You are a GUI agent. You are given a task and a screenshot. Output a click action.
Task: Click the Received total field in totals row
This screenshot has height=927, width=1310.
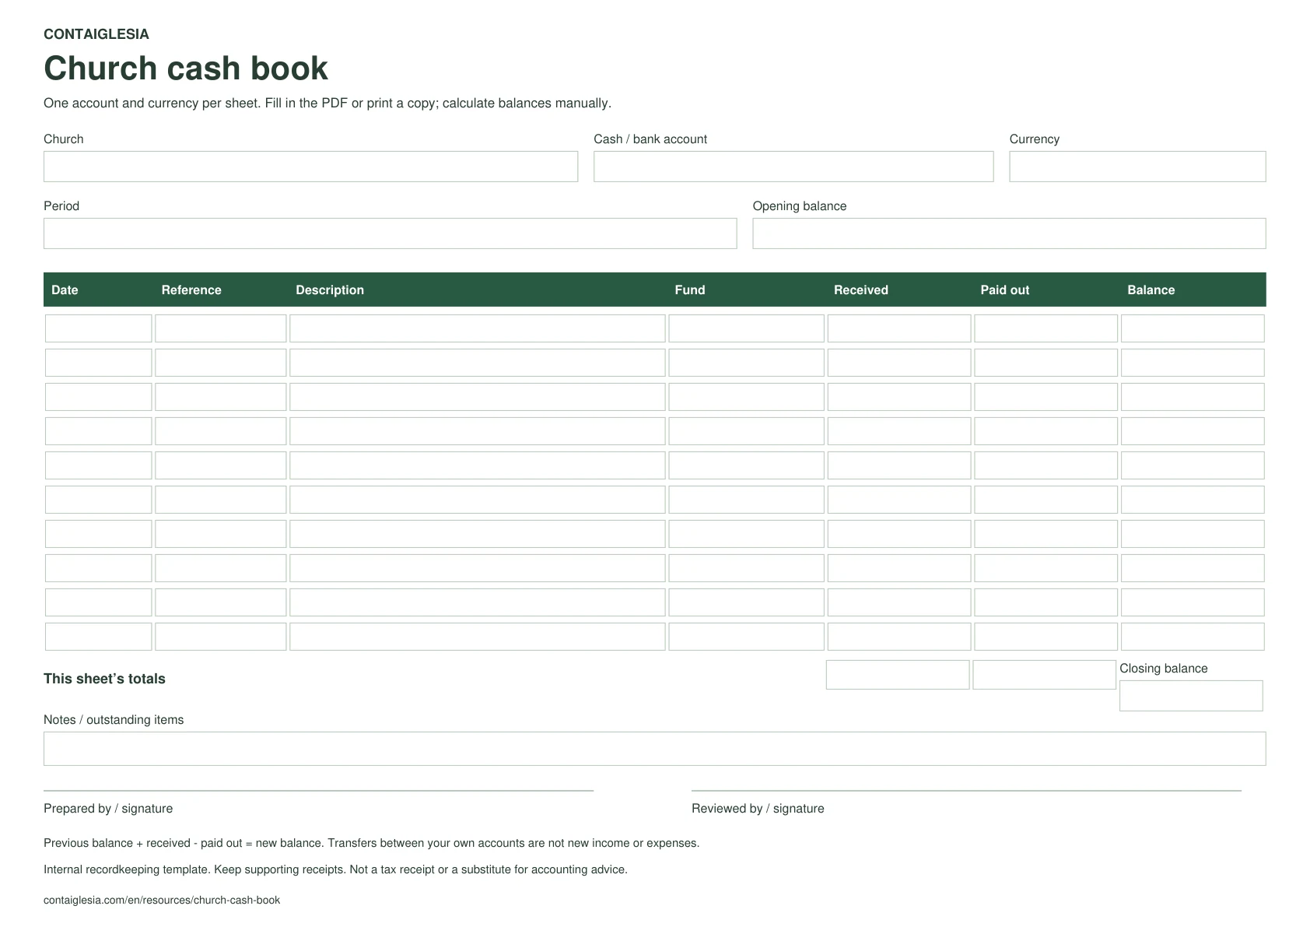point(898,675)
